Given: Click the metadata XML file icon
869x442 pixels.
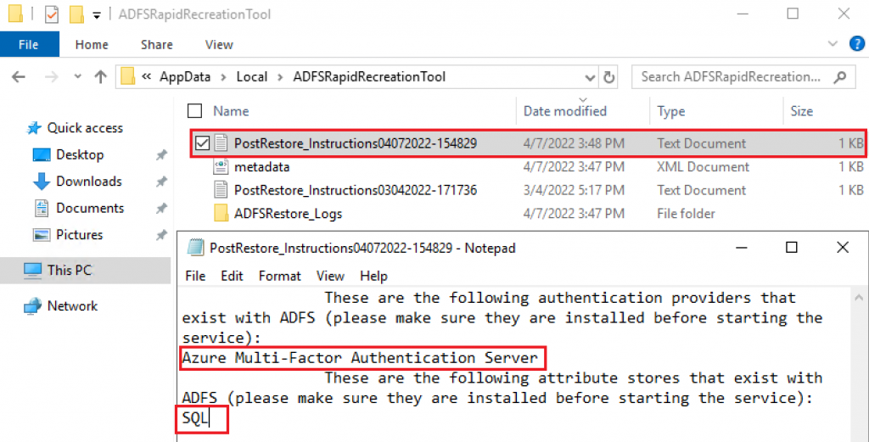Looking at the screenshot, I should tap(221, 167).
